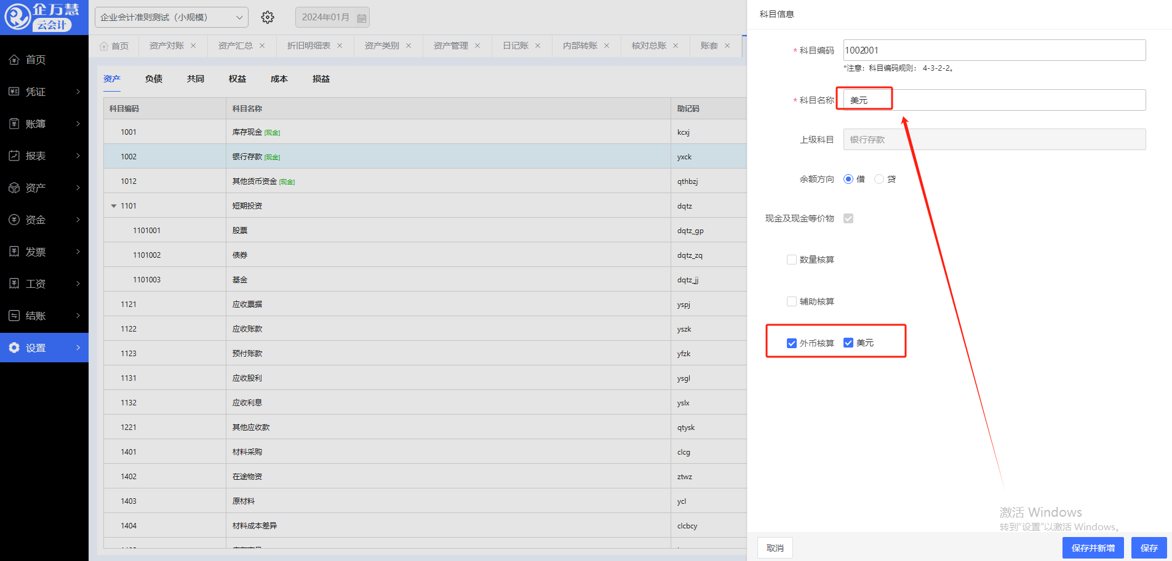Click the 设置 gear icon in sidebar
The image size is (1172, 561).
(x=14, y=348)
